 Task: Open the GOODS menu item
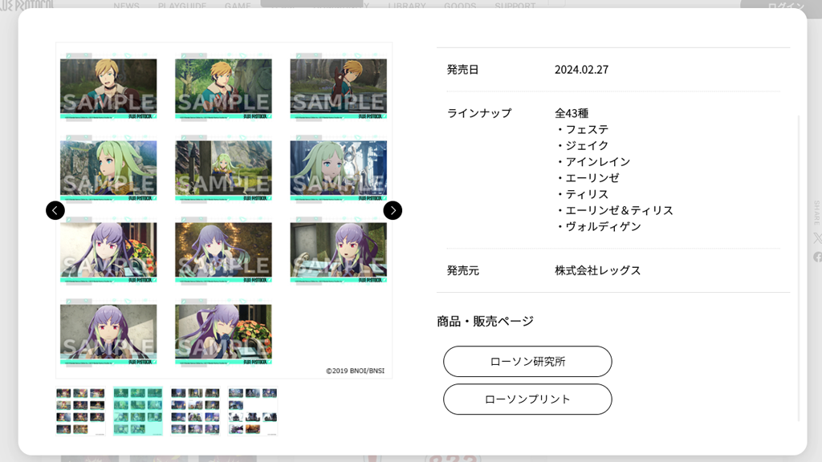coord(460,6)
